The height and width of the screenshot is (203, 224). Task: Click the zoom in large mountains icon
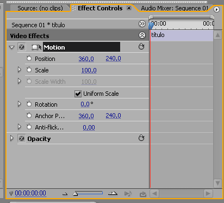pyautogui.click(x=113, y=194)
